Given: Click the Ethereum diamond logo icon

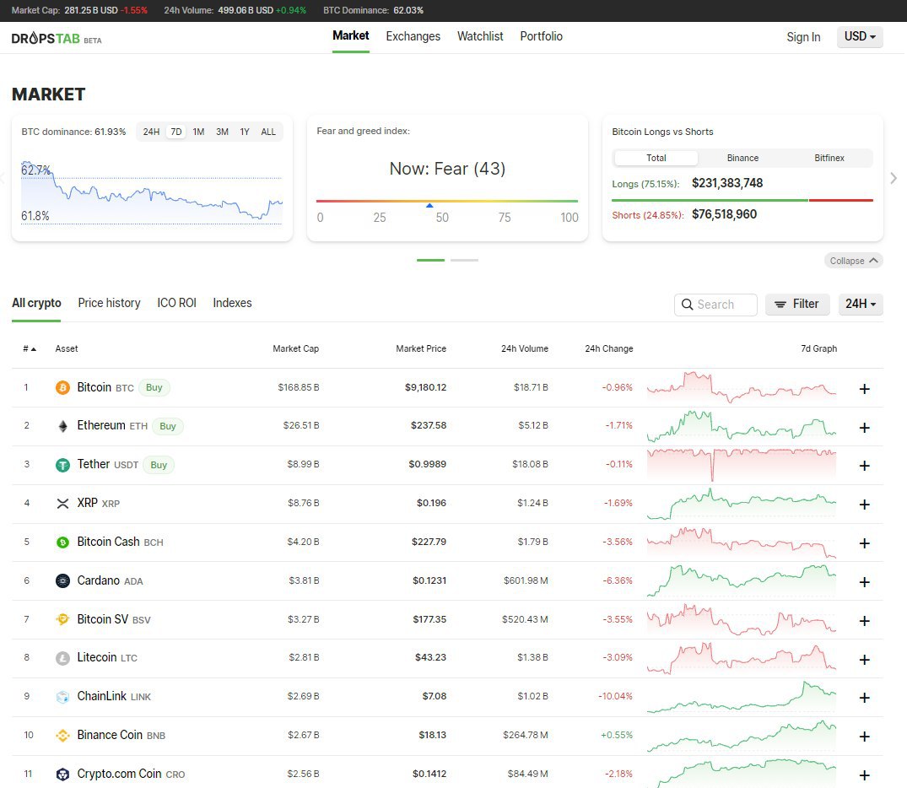Looking at the screenshot, I should point(62,426).
